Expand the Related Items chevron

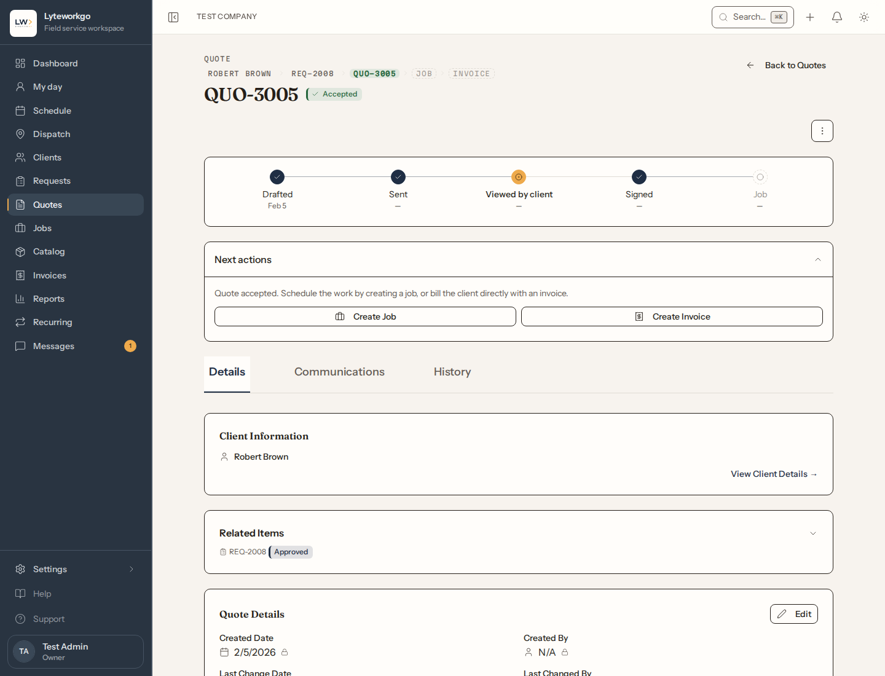click(x=813, y=533)
